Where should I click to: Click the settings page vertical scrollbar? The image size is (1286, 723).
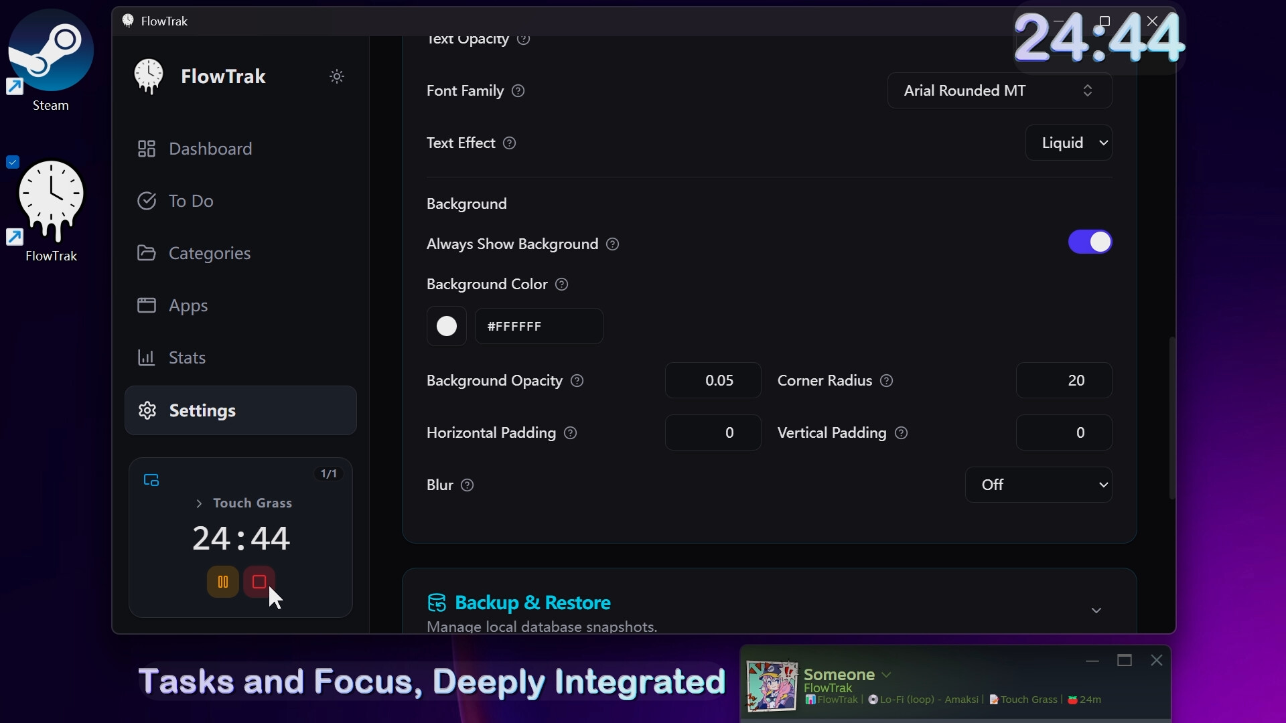(1172, 418)
